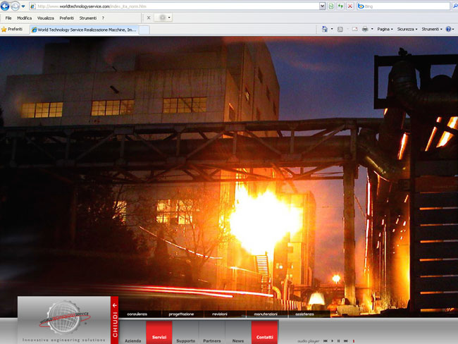The height and width of the screenshot is (344, 458).
Task: Open the File menu
Action: click(x=8, y=18)
